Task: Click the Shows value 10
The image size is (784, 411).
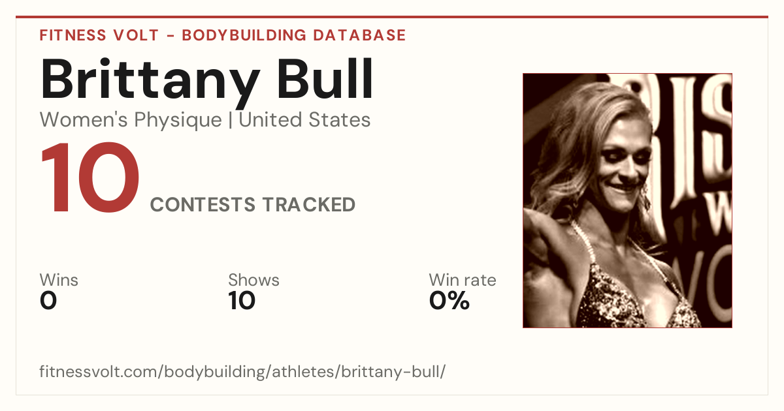Action: click(242, 301)
